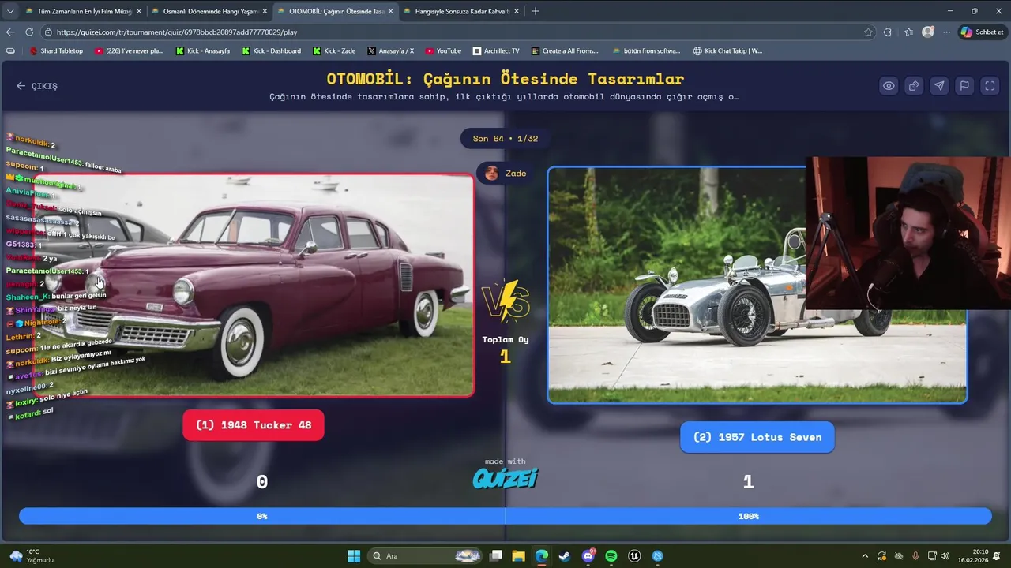Open the tab search dropdown arrow
Viewport: 1011px width, 568px height.
click(x=9, y=11)
